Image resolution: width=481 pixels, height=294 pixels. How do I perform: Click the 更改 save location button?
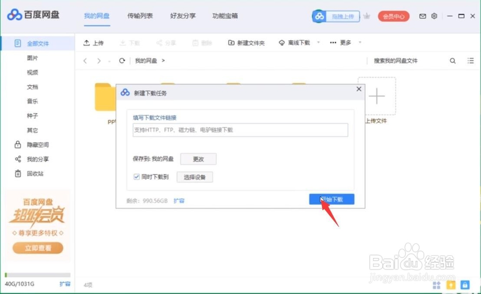pyautogui.click(x=198, y=159)
